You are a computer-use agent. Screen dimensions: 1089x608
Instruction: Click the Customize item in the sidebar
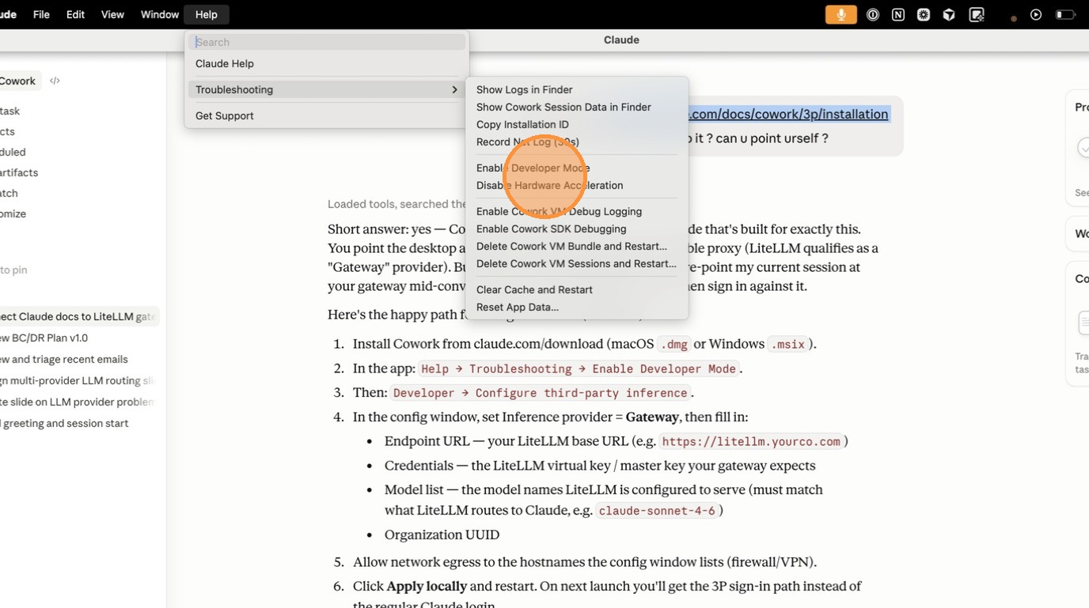pos(13,213)
